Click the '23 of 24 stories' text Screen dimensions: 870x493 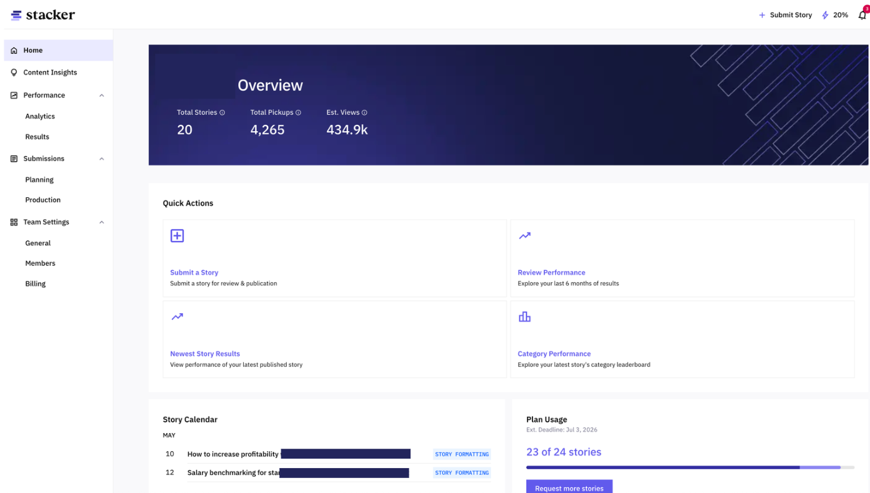click(564, 452)
